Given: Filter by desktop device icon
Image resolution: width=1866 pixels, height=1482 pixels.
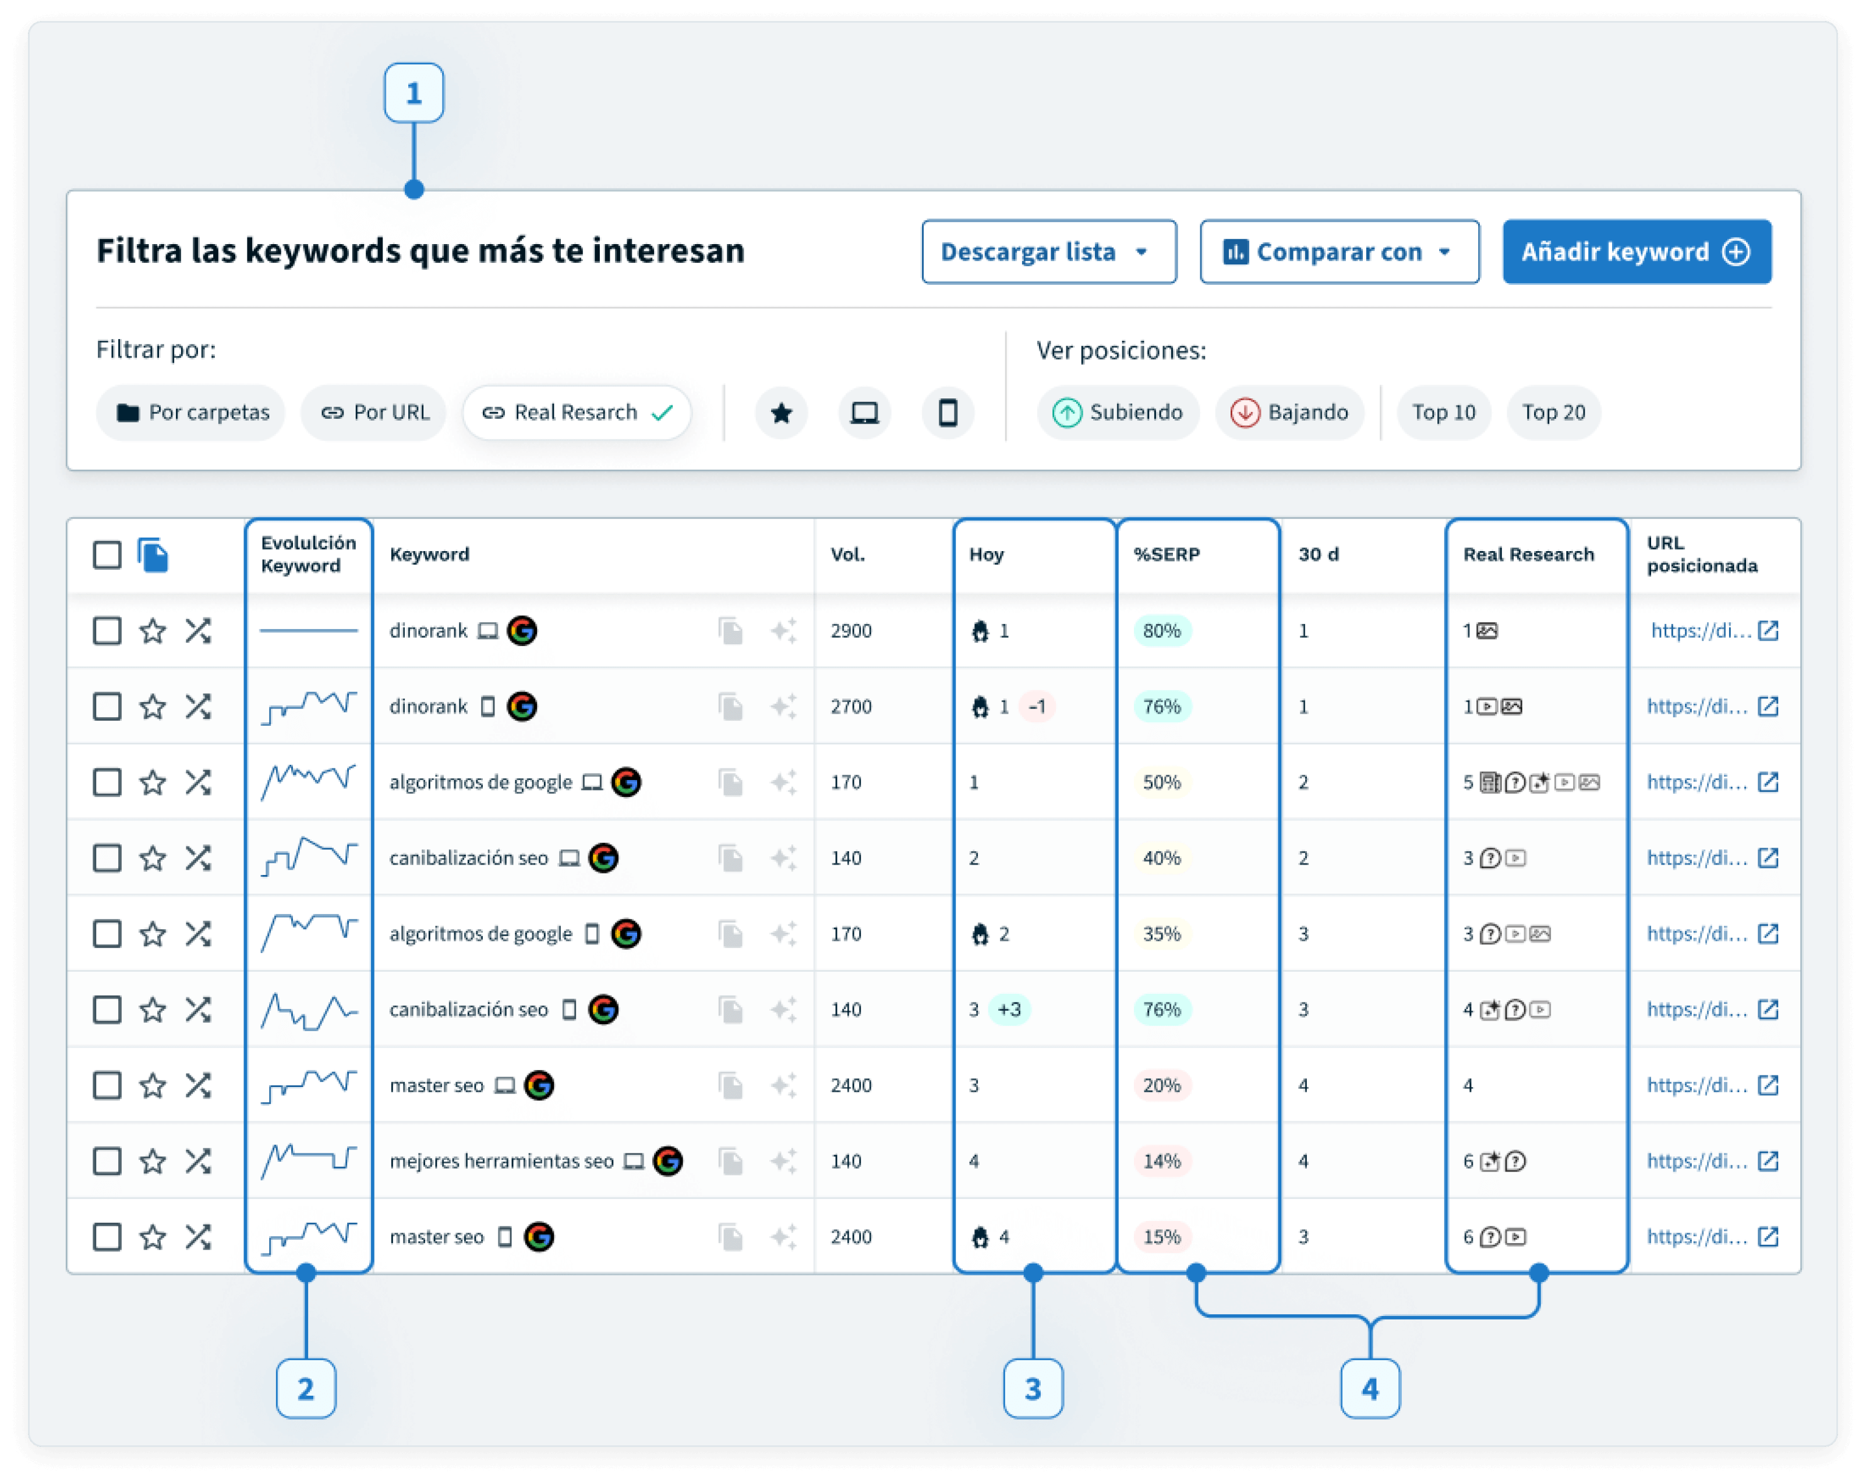Looking at the screenshot, I should 864,412.
